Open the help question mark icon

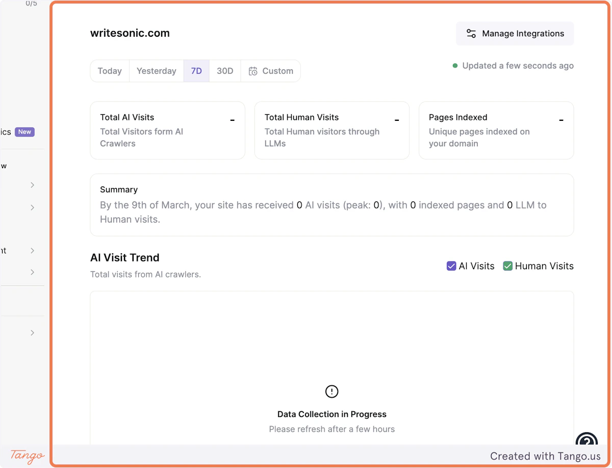point(586,439)
